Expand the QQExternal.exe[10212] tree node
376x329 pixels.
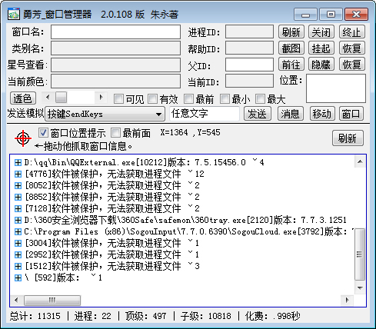18,162
